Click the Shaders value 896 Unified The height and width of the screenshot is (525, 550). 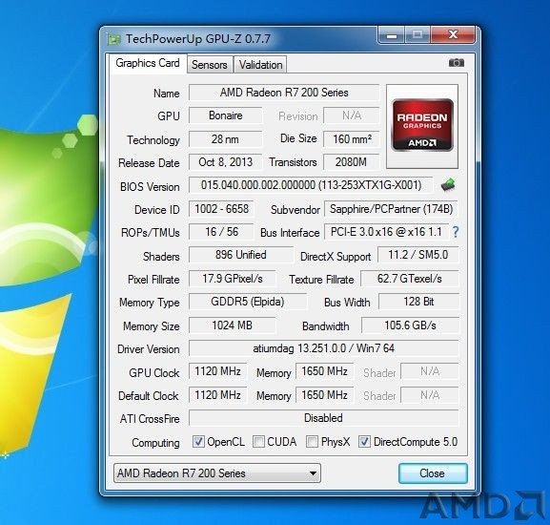coord(241,255)
